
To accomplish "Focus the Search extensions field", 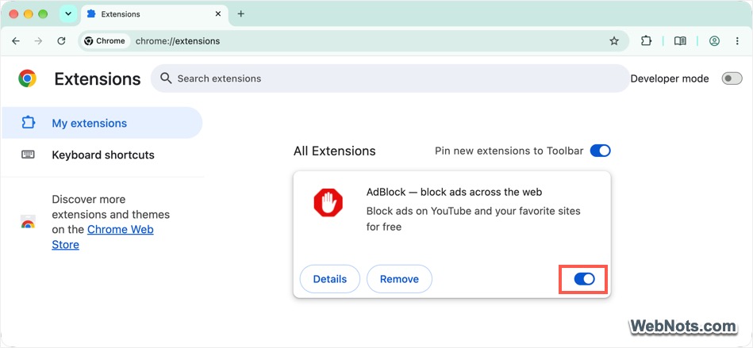I will click(390, 78).
